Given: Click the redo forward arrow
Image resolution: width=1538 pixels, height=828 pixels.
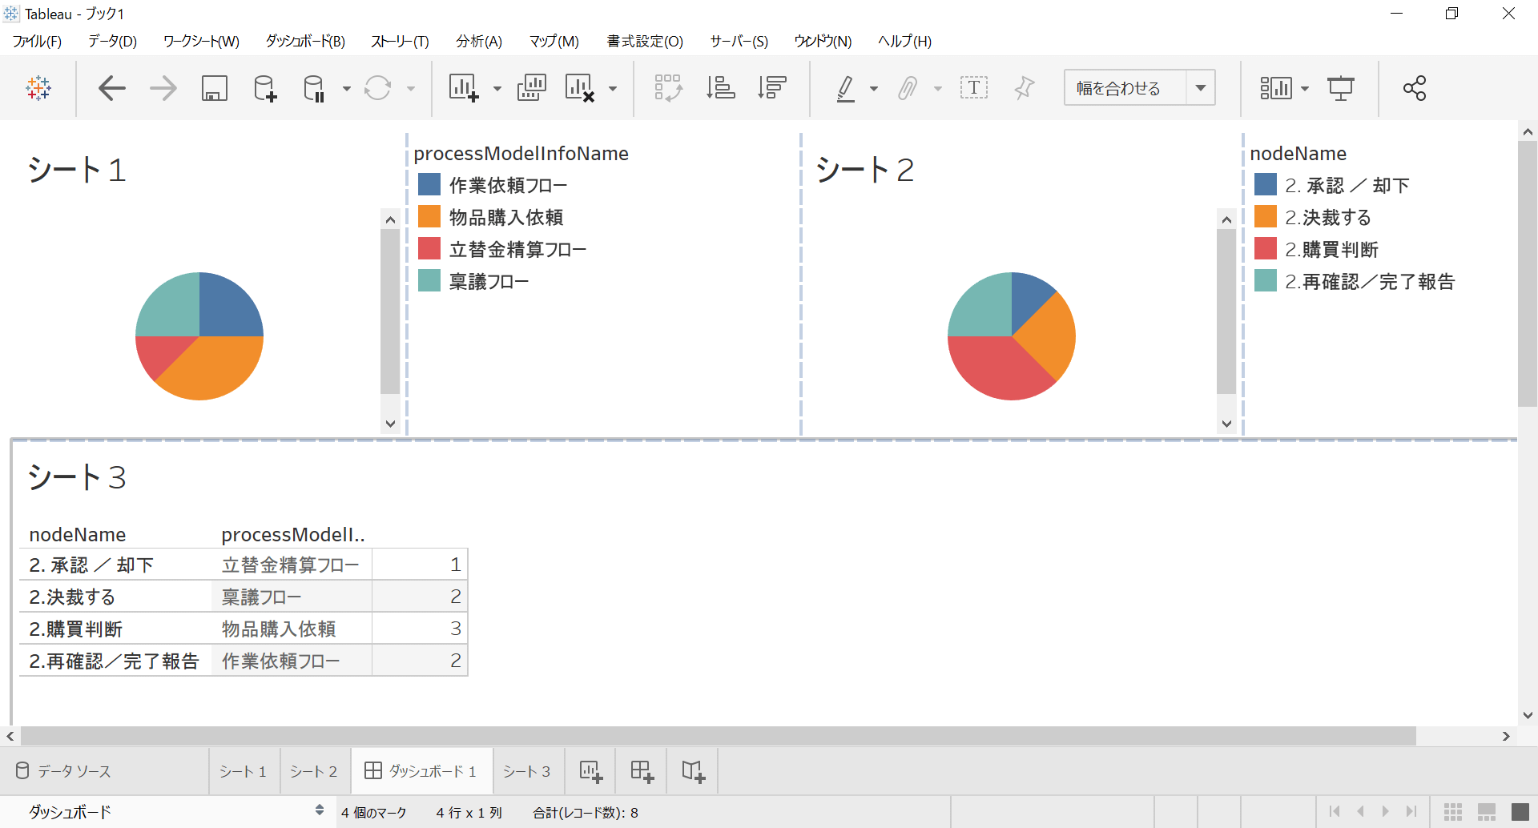Looking at the screenshot, I should 163,88.
